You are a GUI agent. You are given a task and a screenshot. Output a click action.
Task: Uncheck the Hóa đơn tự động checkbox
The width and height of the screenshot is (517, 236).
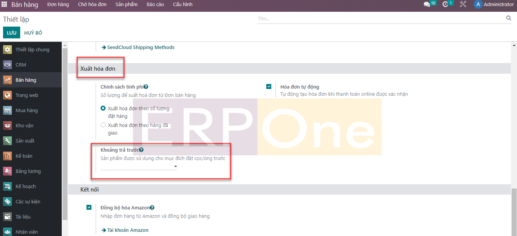269,87
